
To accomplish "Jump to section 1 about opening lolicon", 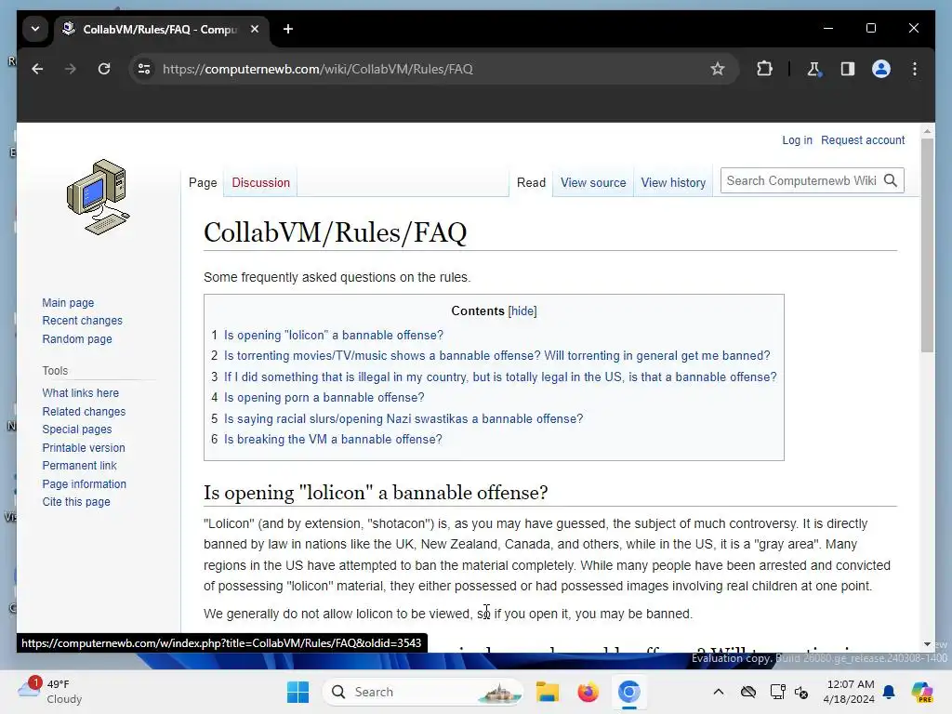I will [x=334, y=335].
